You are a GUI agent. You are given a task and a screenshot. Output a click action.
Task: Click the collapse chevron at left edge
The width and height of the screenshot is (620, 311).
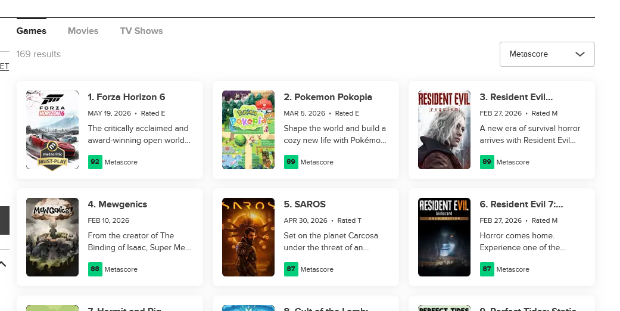[x=3, y=264]
